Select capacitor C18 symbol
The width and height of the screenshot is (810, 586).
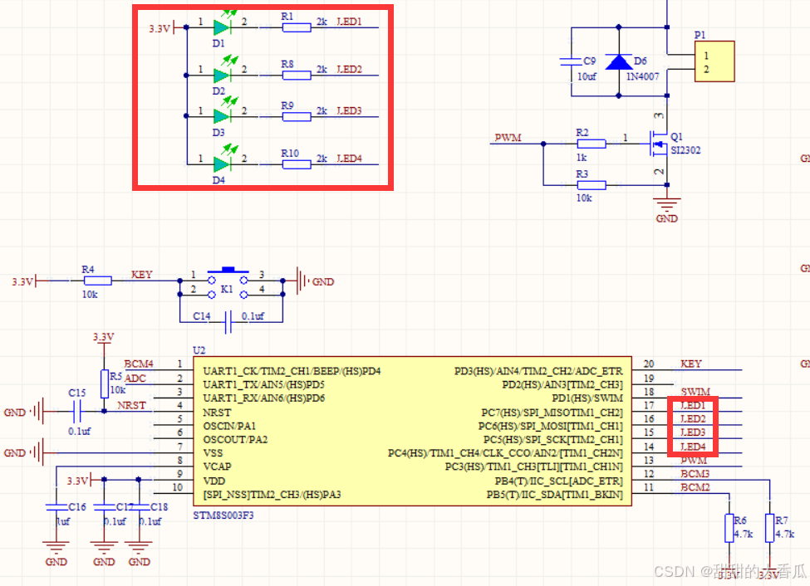coord(139,507)
